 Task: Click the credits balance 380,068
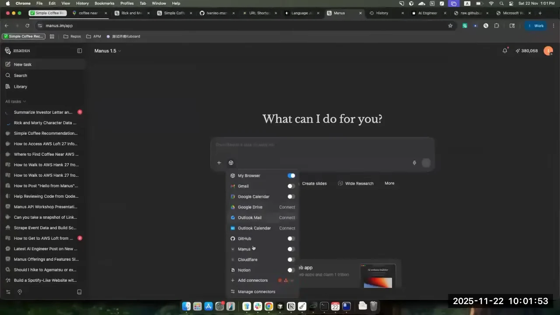527,51
